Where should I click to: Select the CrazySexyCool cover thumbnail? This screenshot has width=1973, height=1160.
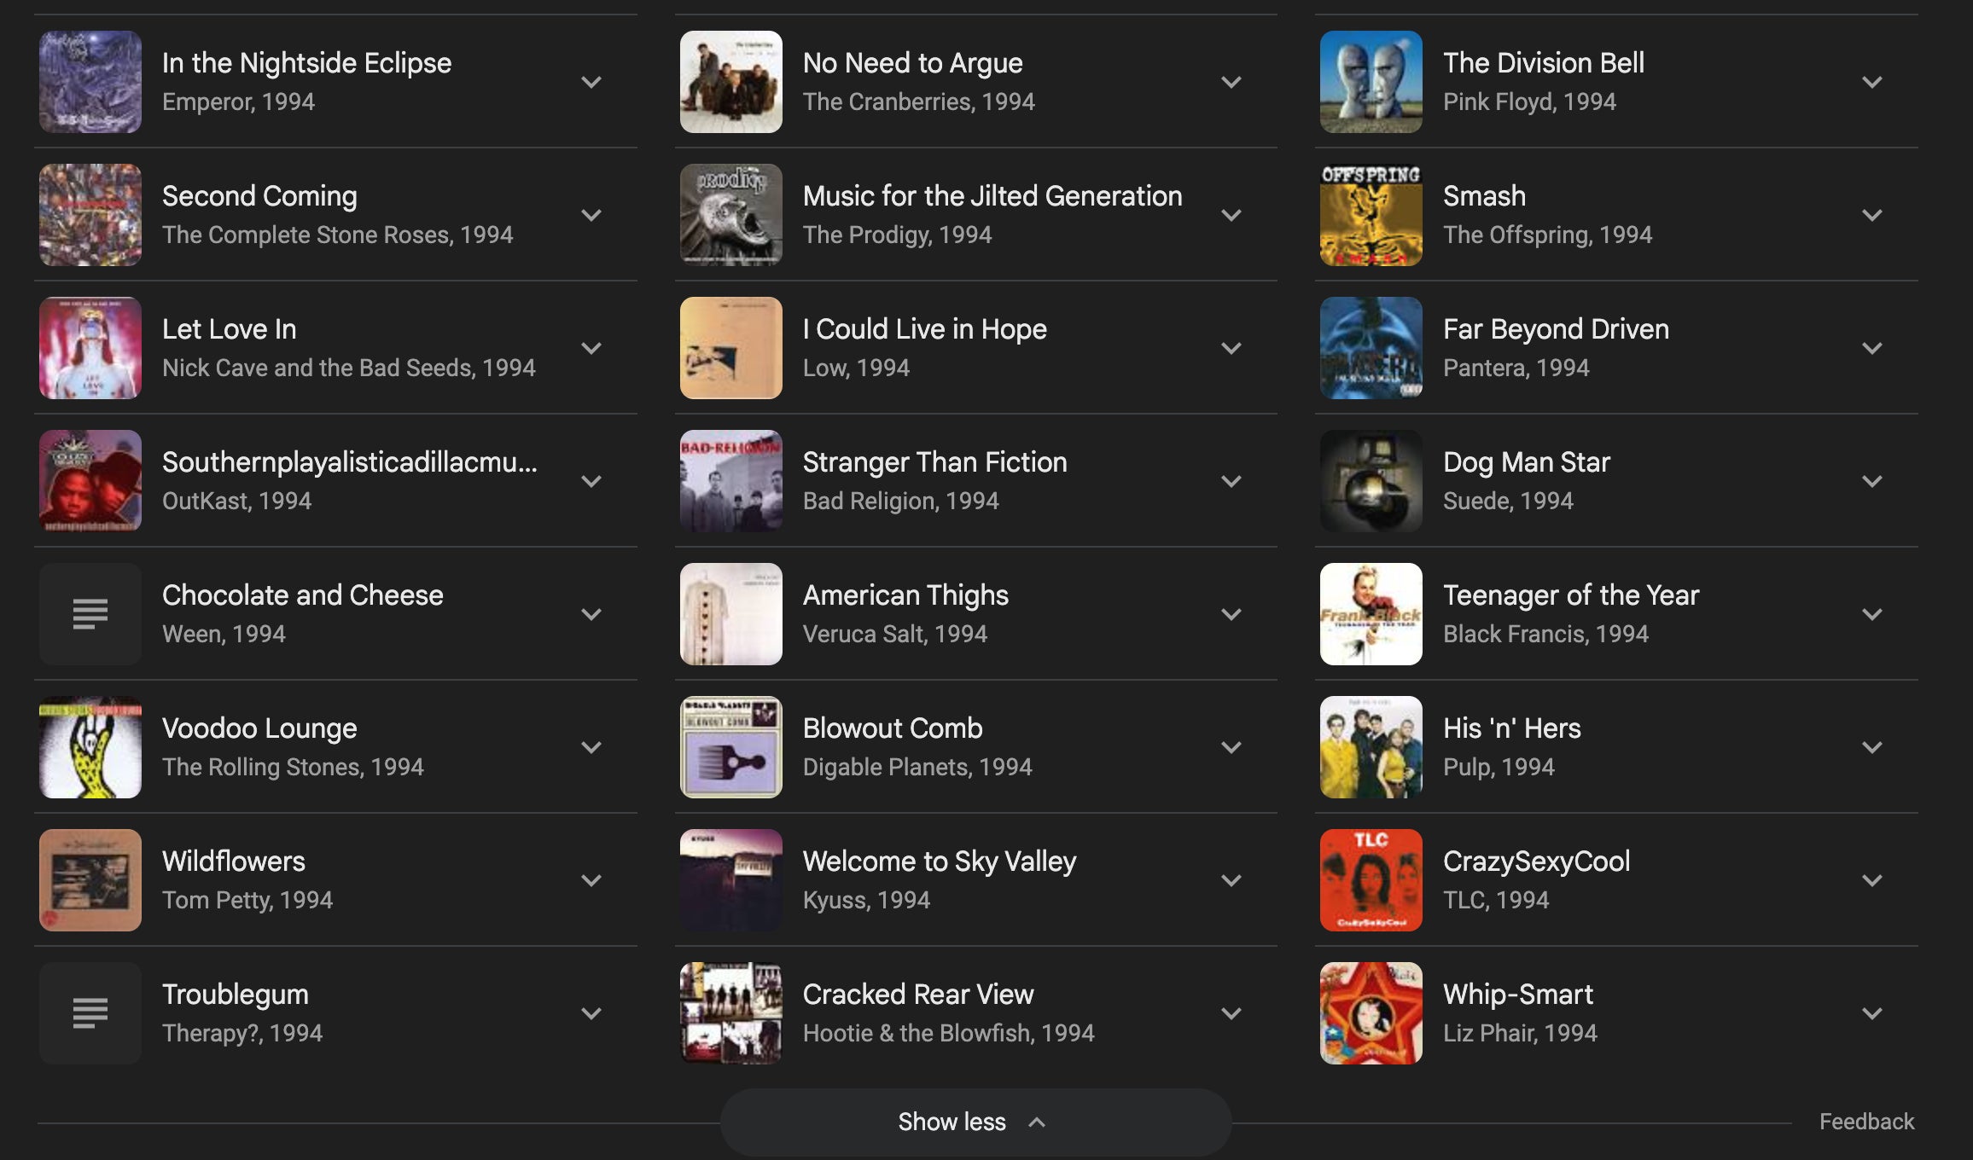click(x=1371, y=880)
